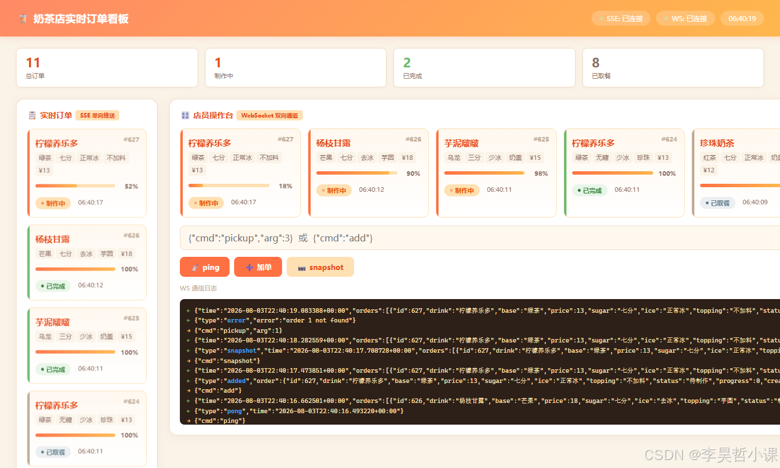Click the bubble tea logo icon in header

click(x=23, y=19)
